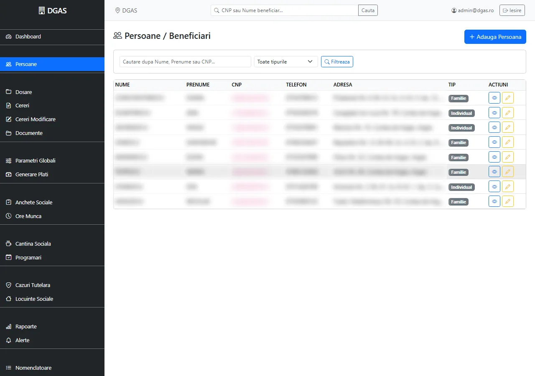Click Adauga Persoana button
Screen dimensions: 535x376
tap(495, 37)
